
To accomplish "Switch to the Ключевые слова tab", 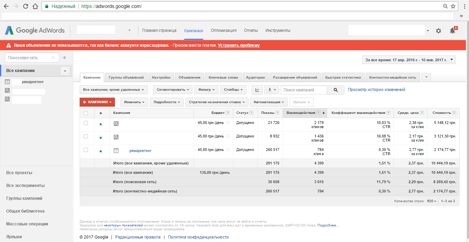I will coord(223,78).
